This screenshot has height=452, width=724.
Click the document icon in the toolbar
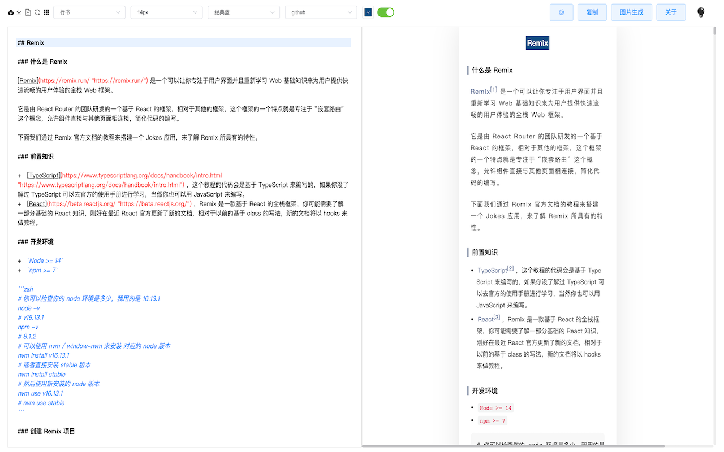28,12
